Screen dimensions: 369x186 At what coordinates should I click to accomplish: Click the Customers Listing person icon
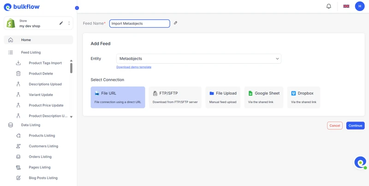tap(18, 146)
